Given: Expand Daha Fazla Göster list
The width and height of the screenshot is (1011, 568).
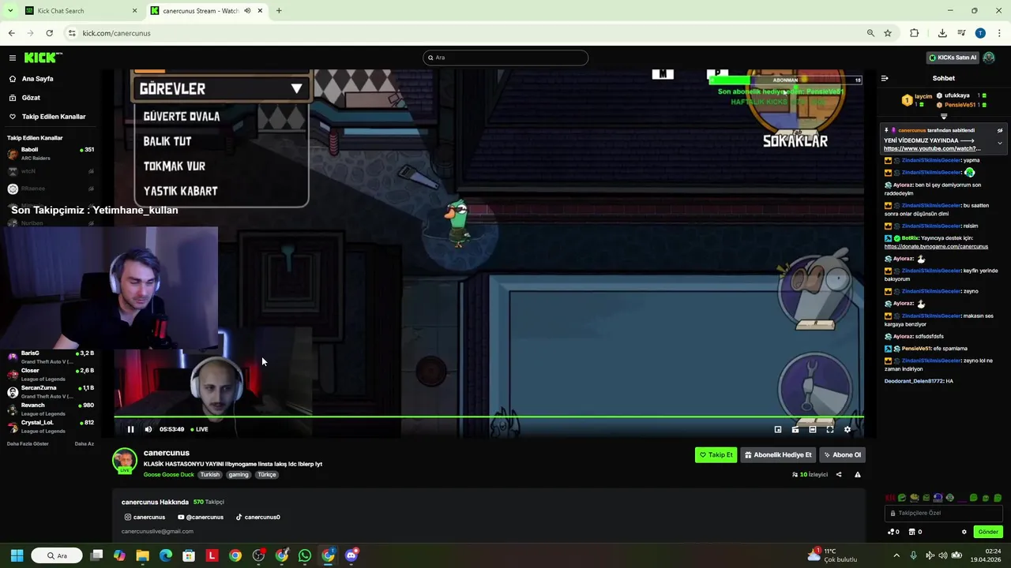Looking at the screenshot, I should pyautogui.click(x=28, y=443).
